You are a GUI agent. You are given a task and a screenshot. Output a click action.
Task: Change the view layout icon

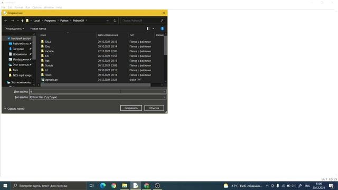point(148,28)
